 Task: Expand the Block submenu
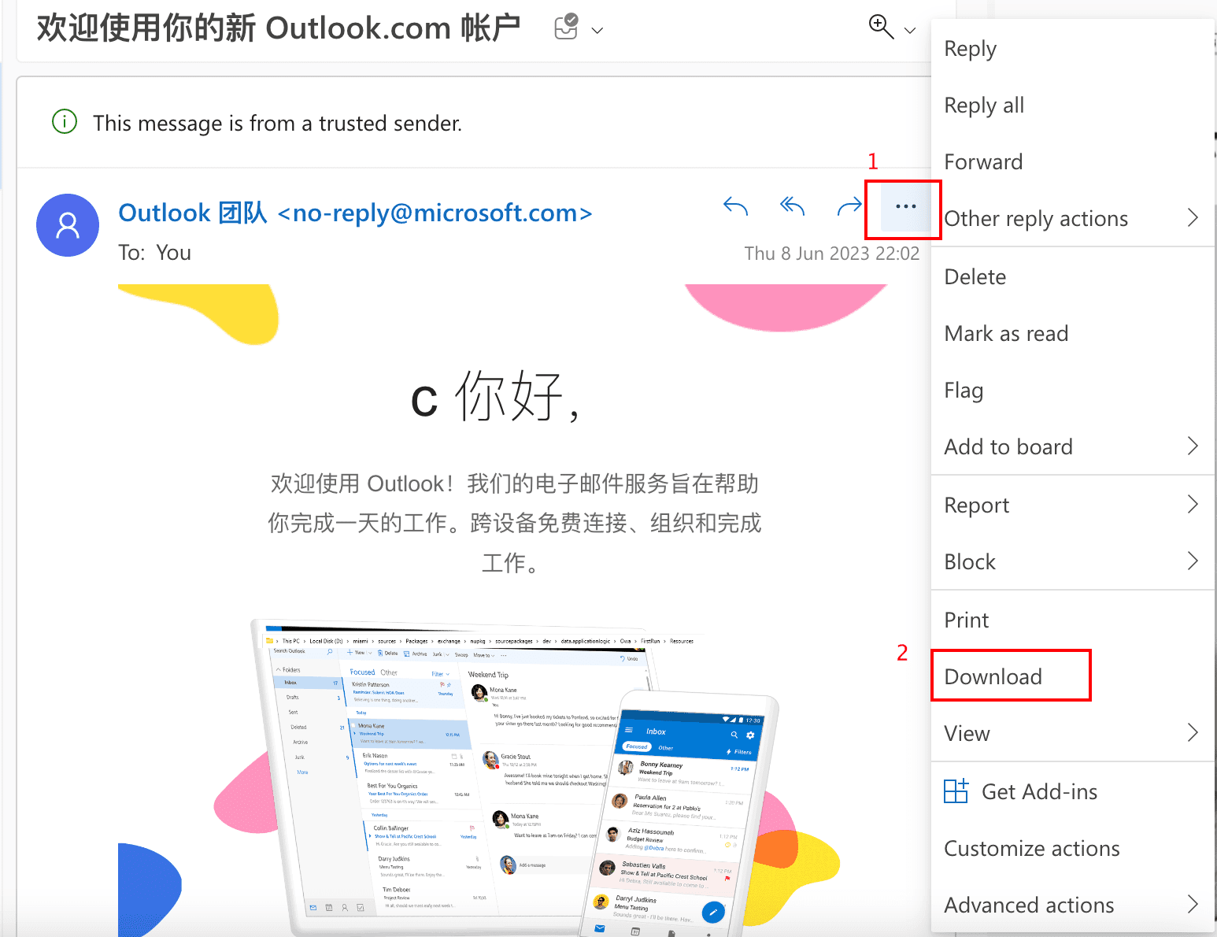pyautogui.click(x=1072, y=562)
